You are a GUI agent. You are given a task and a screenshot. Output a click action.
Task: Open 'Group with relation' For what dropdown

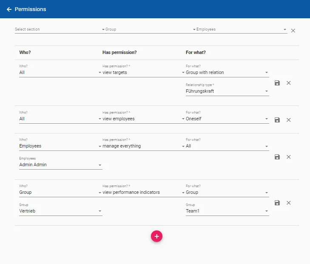click(228, 71)
